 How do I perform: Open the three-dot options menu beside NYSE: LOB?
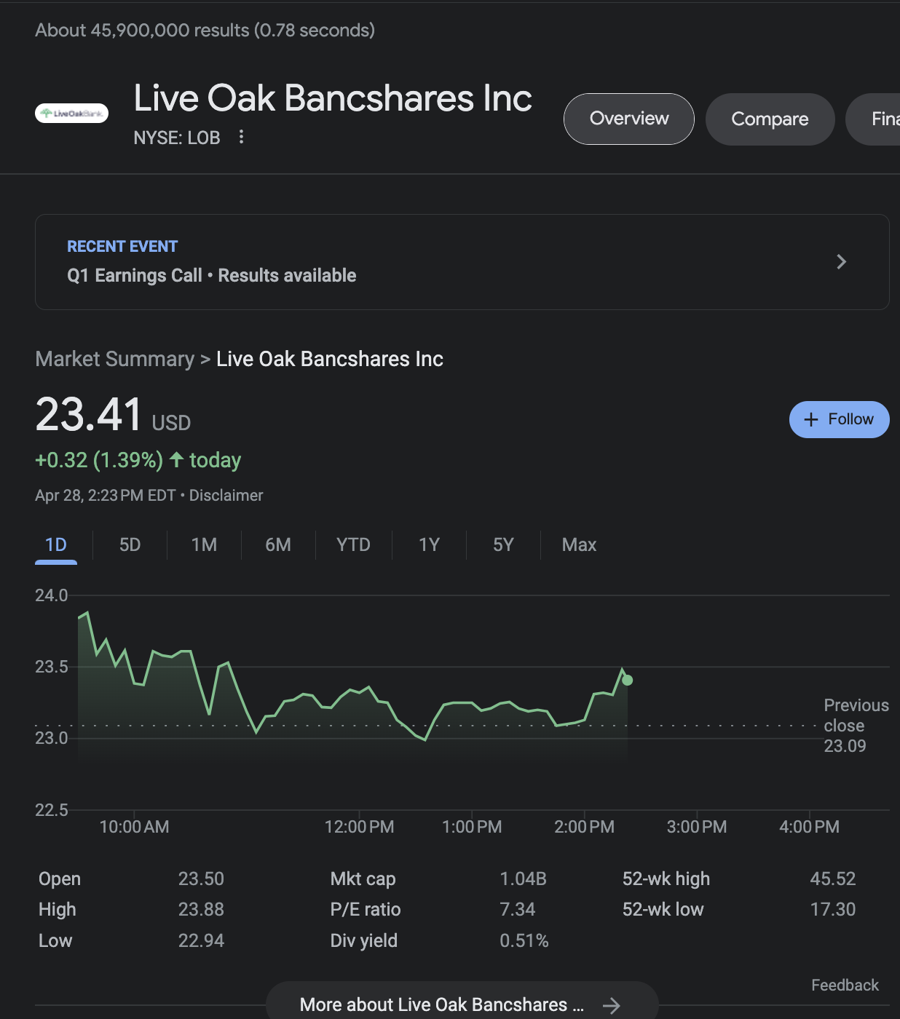click(241, 137)
